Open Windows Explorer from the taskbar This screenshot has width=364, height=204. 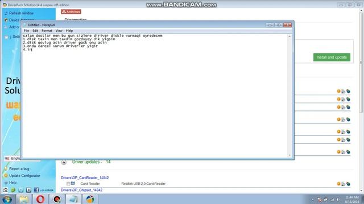[24, 199]
